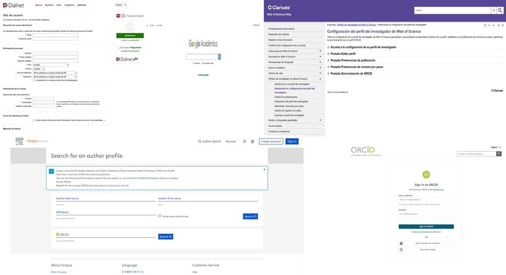Click the Dialnet Email input field
This screenshot has height=275, width=506.
(55, 35)
